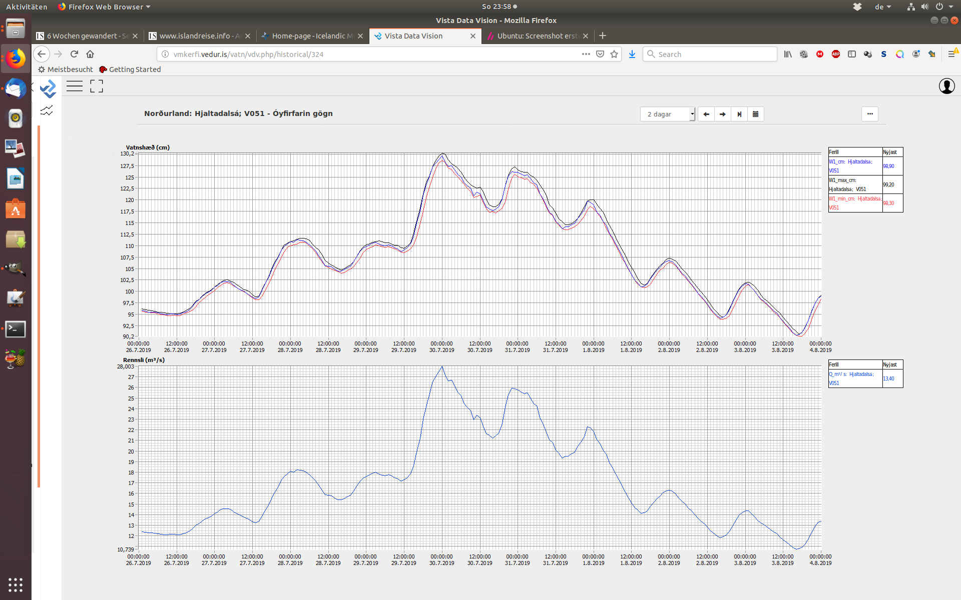Open the three-dots chart options button
The image size is (961, 600).
870,114
